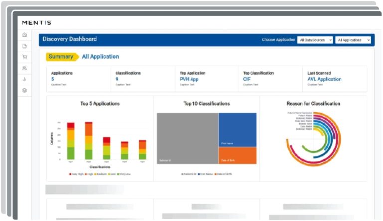383x221 pixels.
Task: Select the gray National ID treemap block
Action: point(188,138)
